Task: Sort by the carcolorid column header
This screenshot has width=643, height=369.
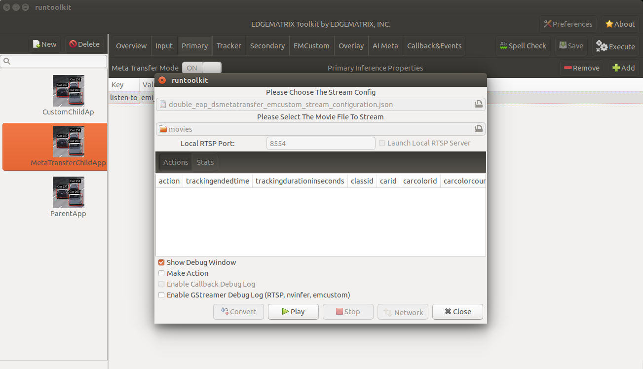Action: [420, 181]
